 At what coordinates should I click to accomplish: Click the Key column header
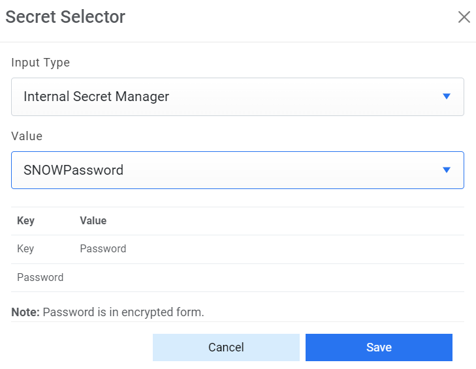click(25, 221)
